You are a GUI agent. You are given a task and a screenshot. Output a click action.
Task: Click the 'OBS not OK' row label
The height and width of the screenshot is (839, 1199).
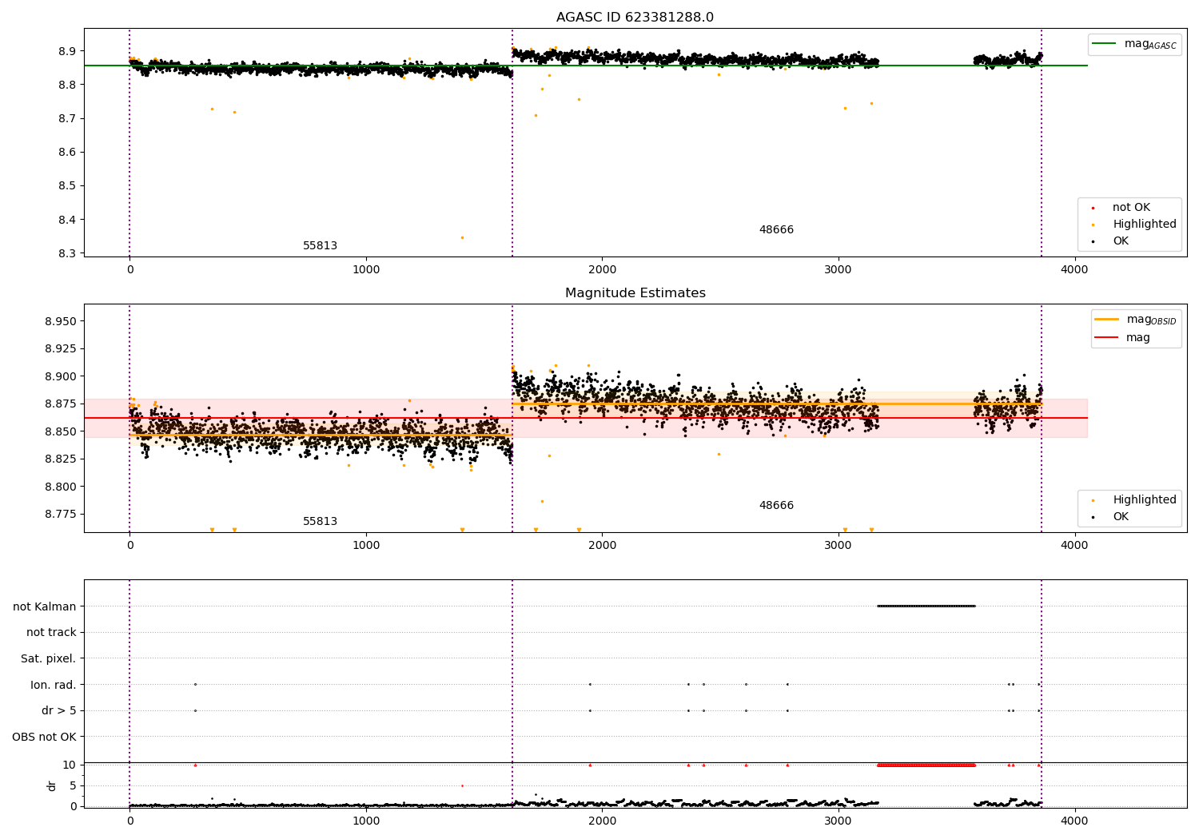click(x=45, y=737)
